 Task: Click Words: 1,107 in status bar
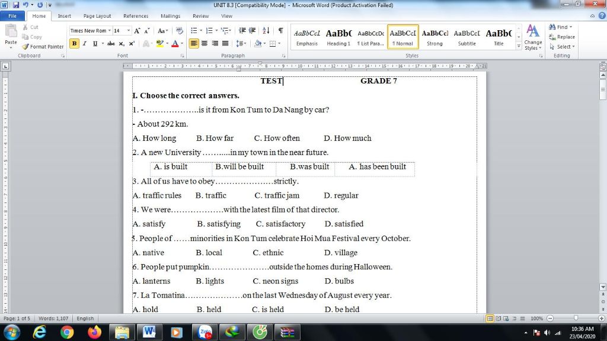pos(53,319)
